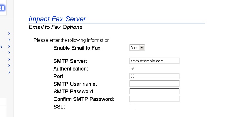Click the Impact Fax Server heading

tap(57, 19)
